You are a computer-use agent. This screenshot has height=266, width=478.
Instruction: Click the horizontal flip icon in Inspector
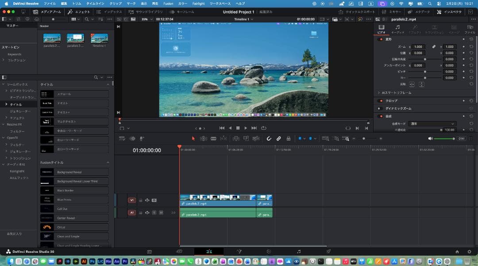click(412, 84)
